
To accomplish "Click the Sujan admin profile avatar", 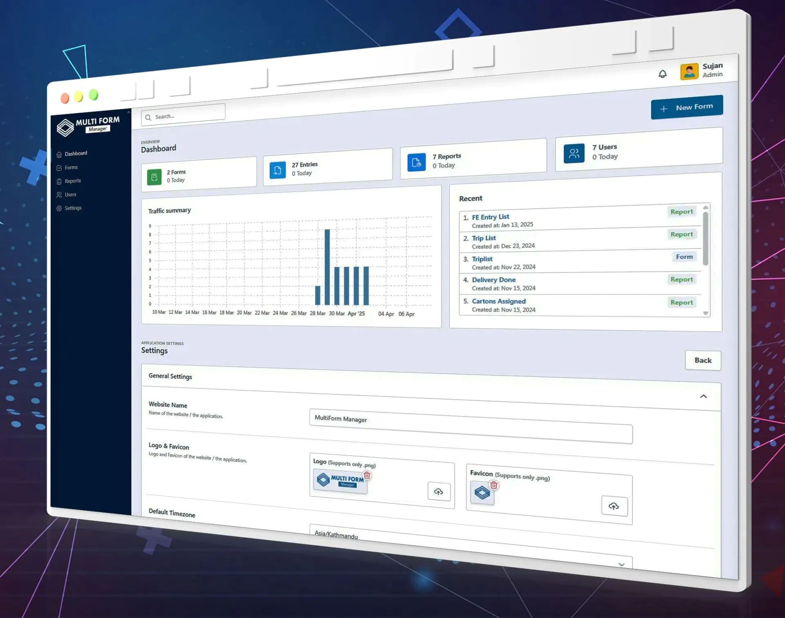I will coord(689,72).
